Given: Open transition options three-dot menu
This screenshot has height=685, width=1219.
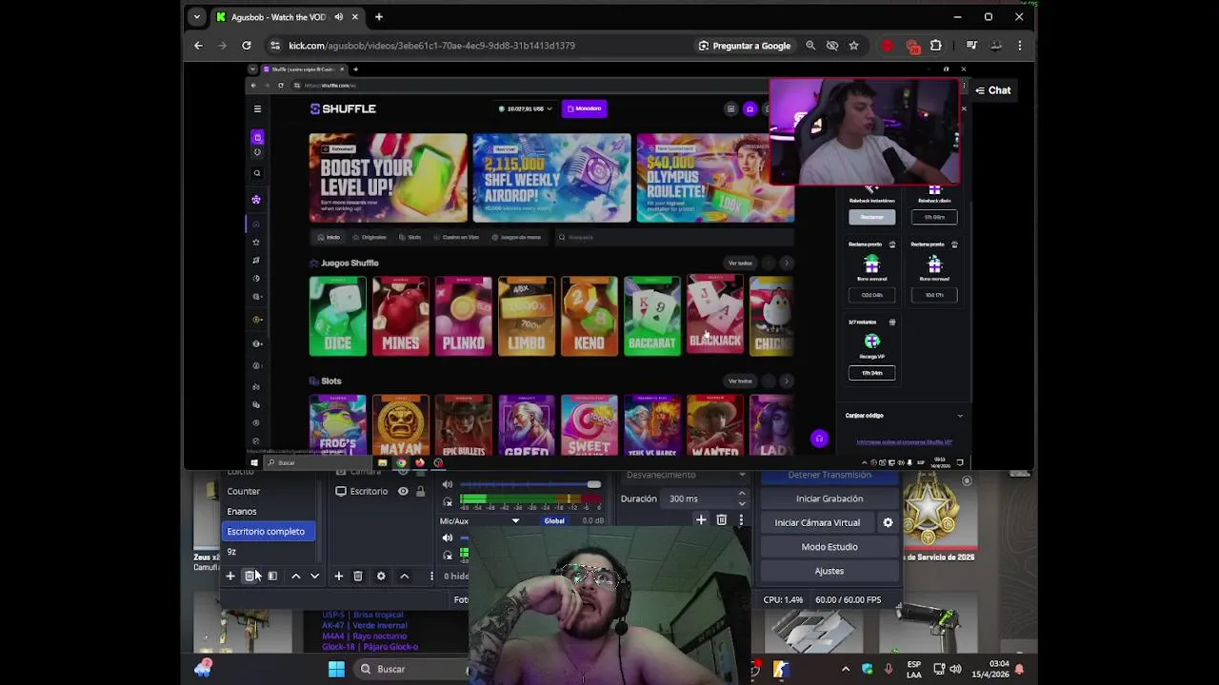Looking at the screenshot, I should (x=741, y=520).
